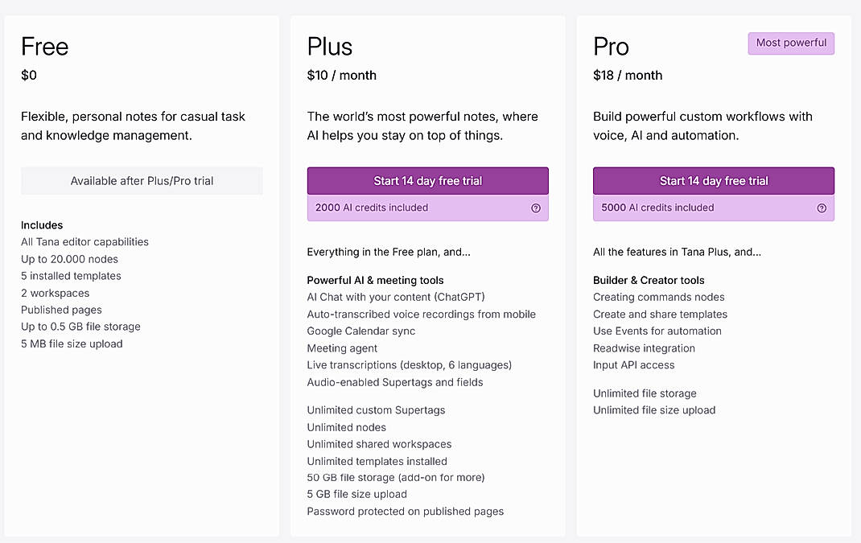Click the Powerful AI & meeting tools heading

375,280
